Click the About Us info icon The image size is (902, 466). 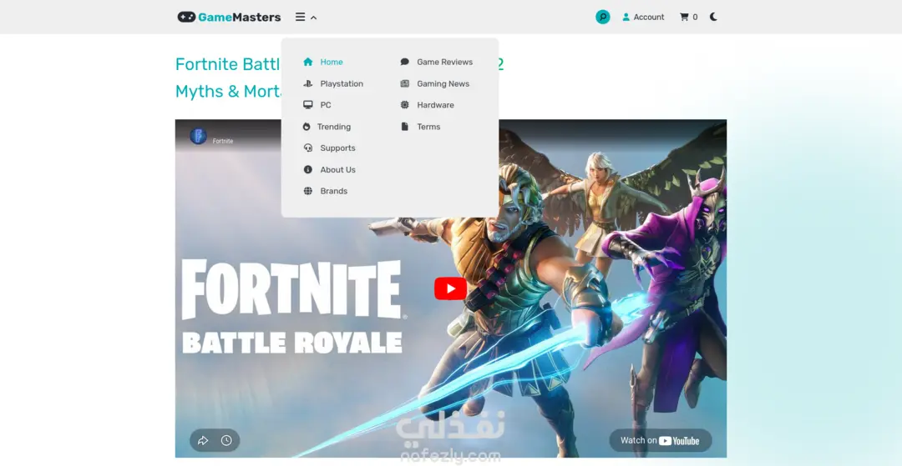[307, 170]
